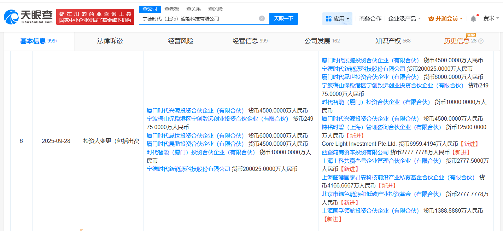Click the 商务合作 link
Image resolution: width=503 pixels, height=231 pixels.
(370, 18)
